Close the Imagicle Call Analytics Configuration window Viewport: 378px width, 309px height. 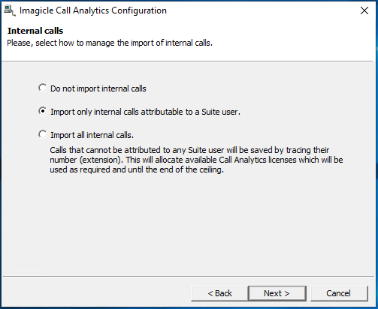coord(364,10)
